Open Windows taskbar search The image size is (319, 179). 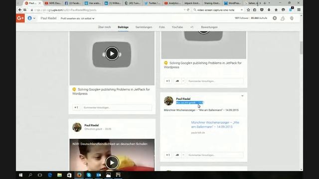[30, 175]
